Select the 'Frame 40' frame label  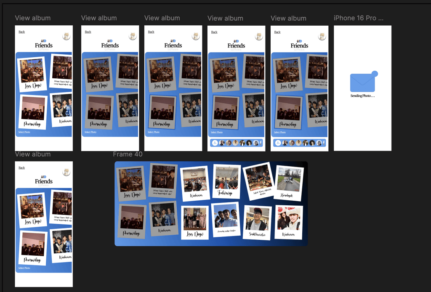click(x=128, y=154)
